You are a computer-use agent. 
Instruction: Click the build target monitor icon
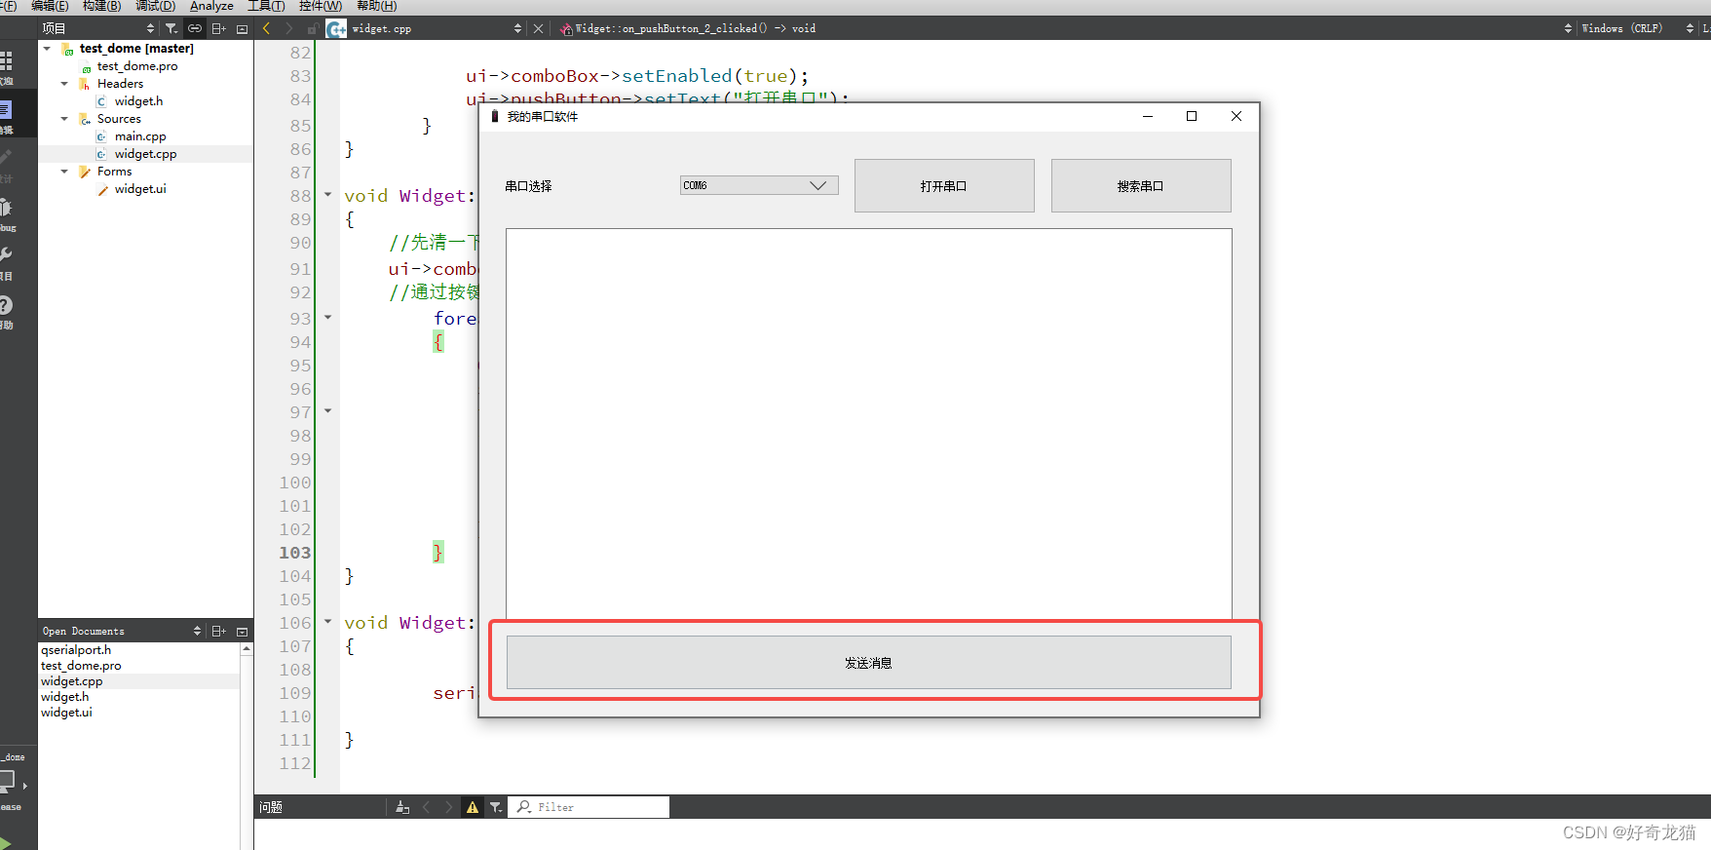coord(7,780)
